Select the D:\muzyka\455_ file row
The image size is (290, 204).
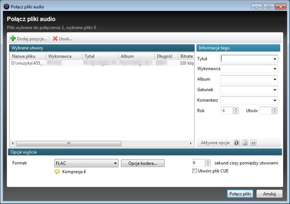[x=27, y=63]
